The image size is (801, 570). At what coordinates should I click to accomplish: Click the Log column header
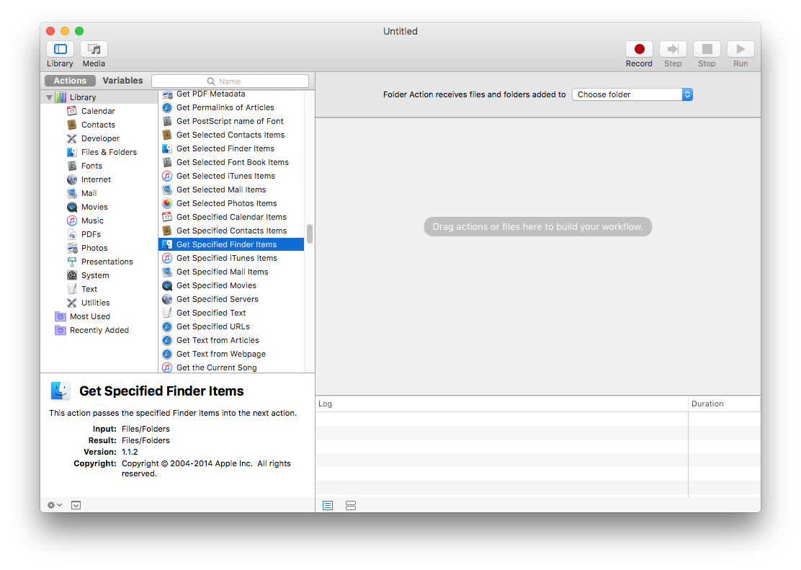501,404
